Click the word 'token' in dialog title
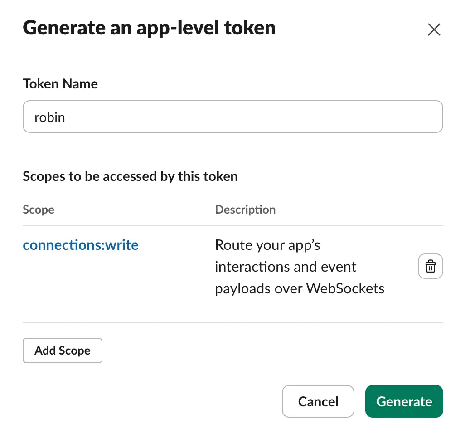The width and height of the screenshot is (465, 429). 250,28
